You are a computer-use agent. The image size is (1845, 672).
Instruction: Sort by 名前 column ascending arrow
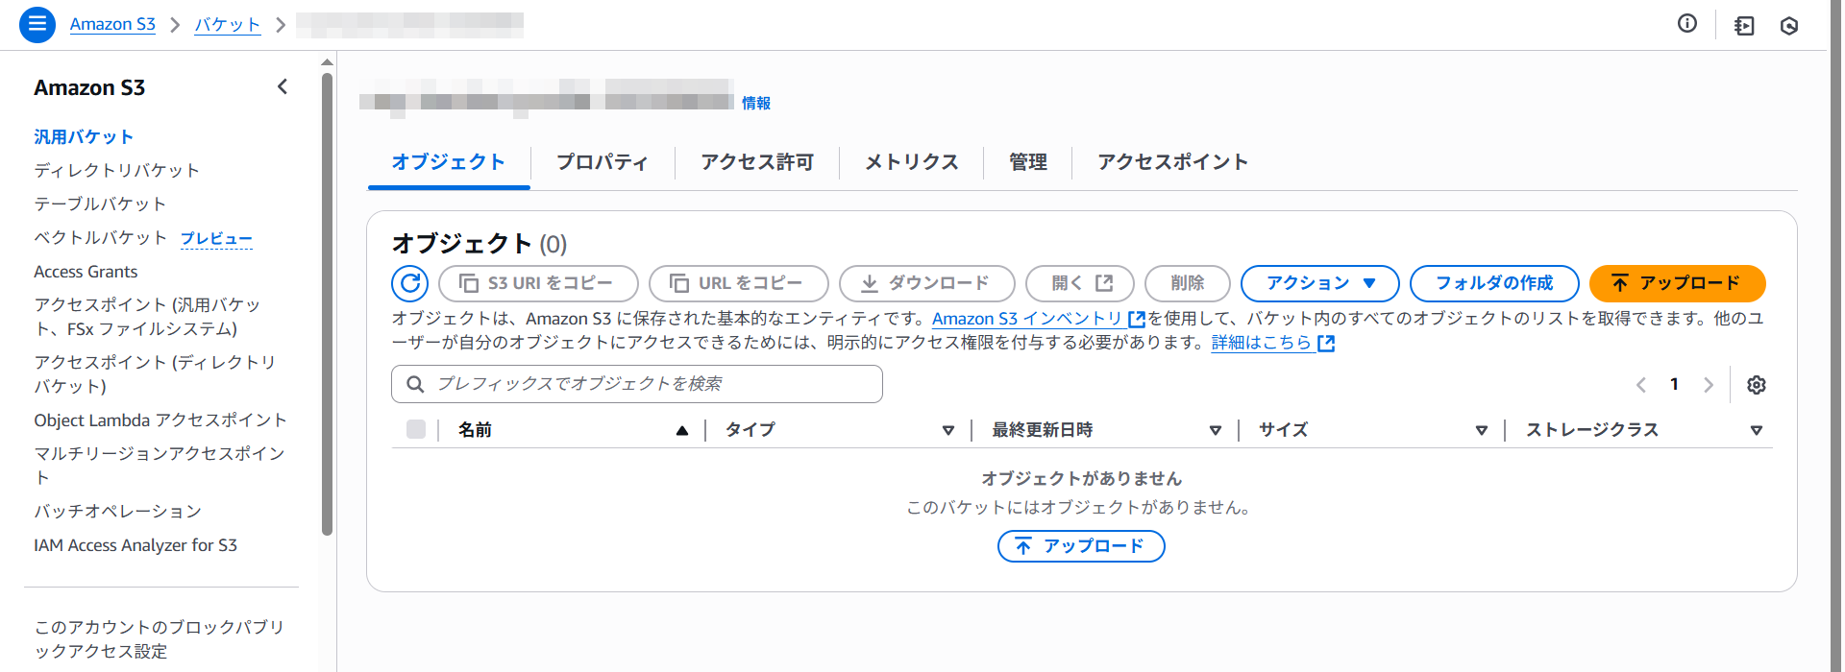681,431
